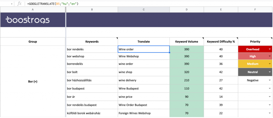The image size is (273, 118).
Task: Select the volume cell showing 210
Action: coord(186,80)
